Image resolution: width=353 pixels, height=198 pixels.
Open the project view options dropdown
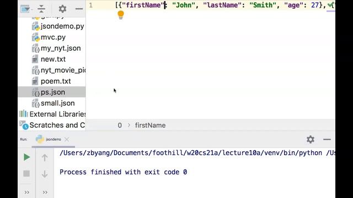point(25,9)
